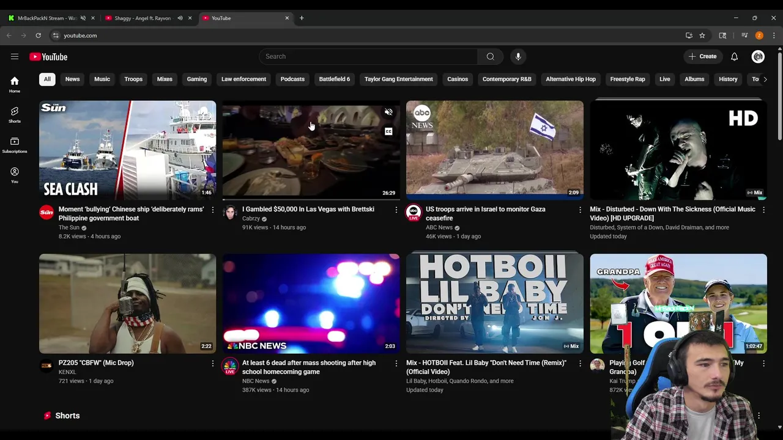Open ABC News live channel avatar

tap(414, 213)
